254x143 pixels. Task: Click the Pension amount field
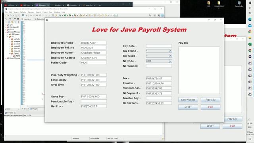coord(159,83)
